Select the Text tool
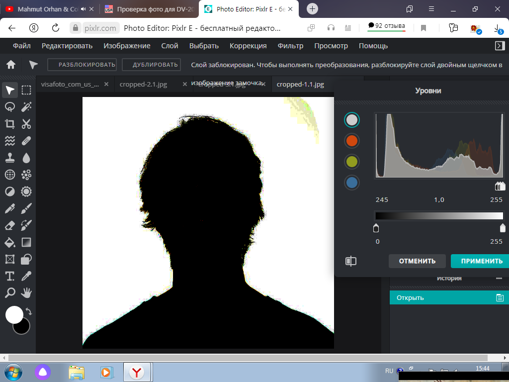509x382 pixels. pyautogui.click(x=10, y=276)
